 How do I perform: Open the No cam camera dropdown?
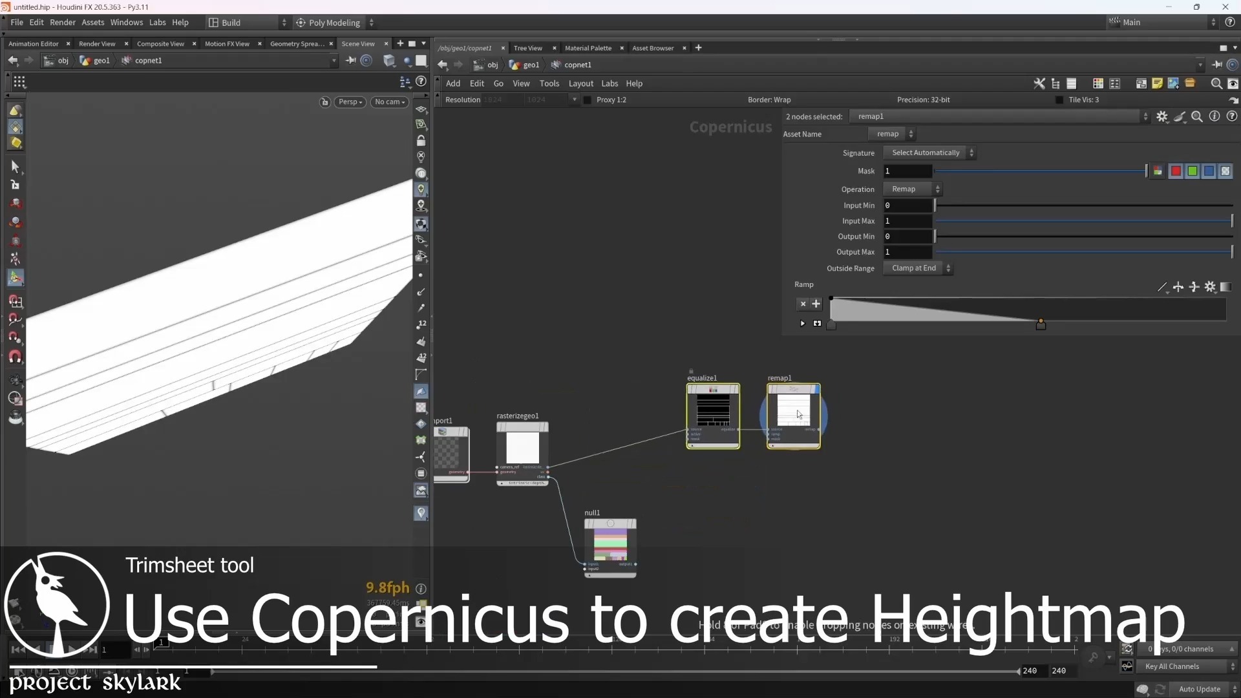[390, 102]
